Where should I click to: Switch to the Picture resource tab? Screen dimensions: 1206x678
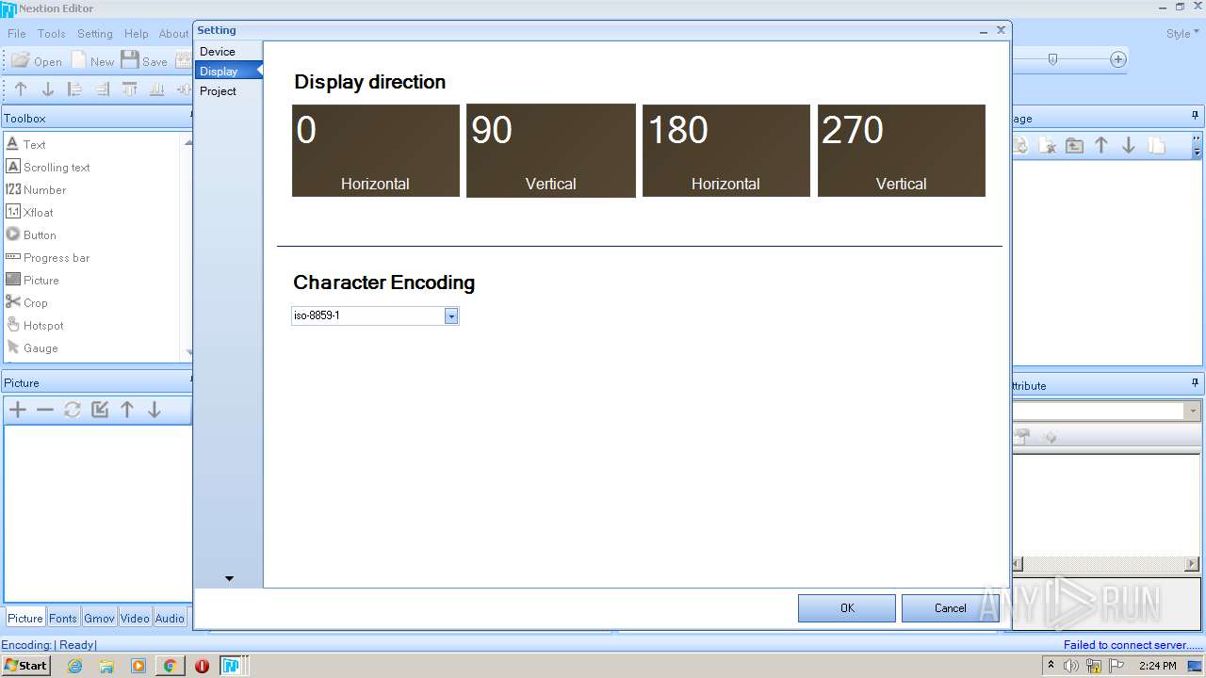pos(25,618)
